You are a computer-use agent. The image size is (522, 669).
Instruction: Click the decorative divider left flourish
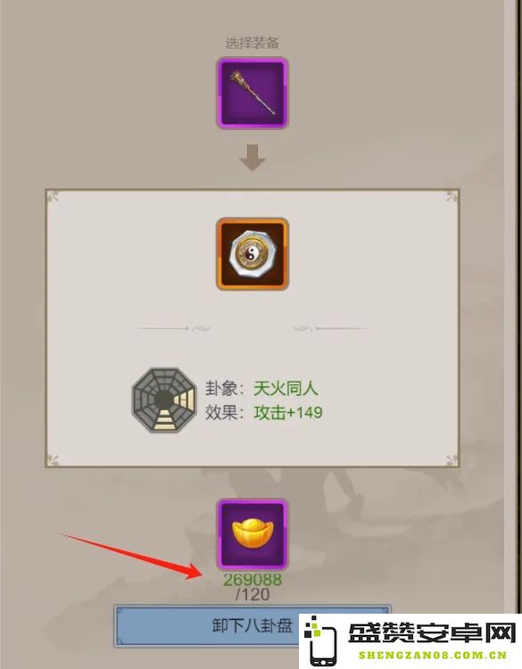coord(172,328)
